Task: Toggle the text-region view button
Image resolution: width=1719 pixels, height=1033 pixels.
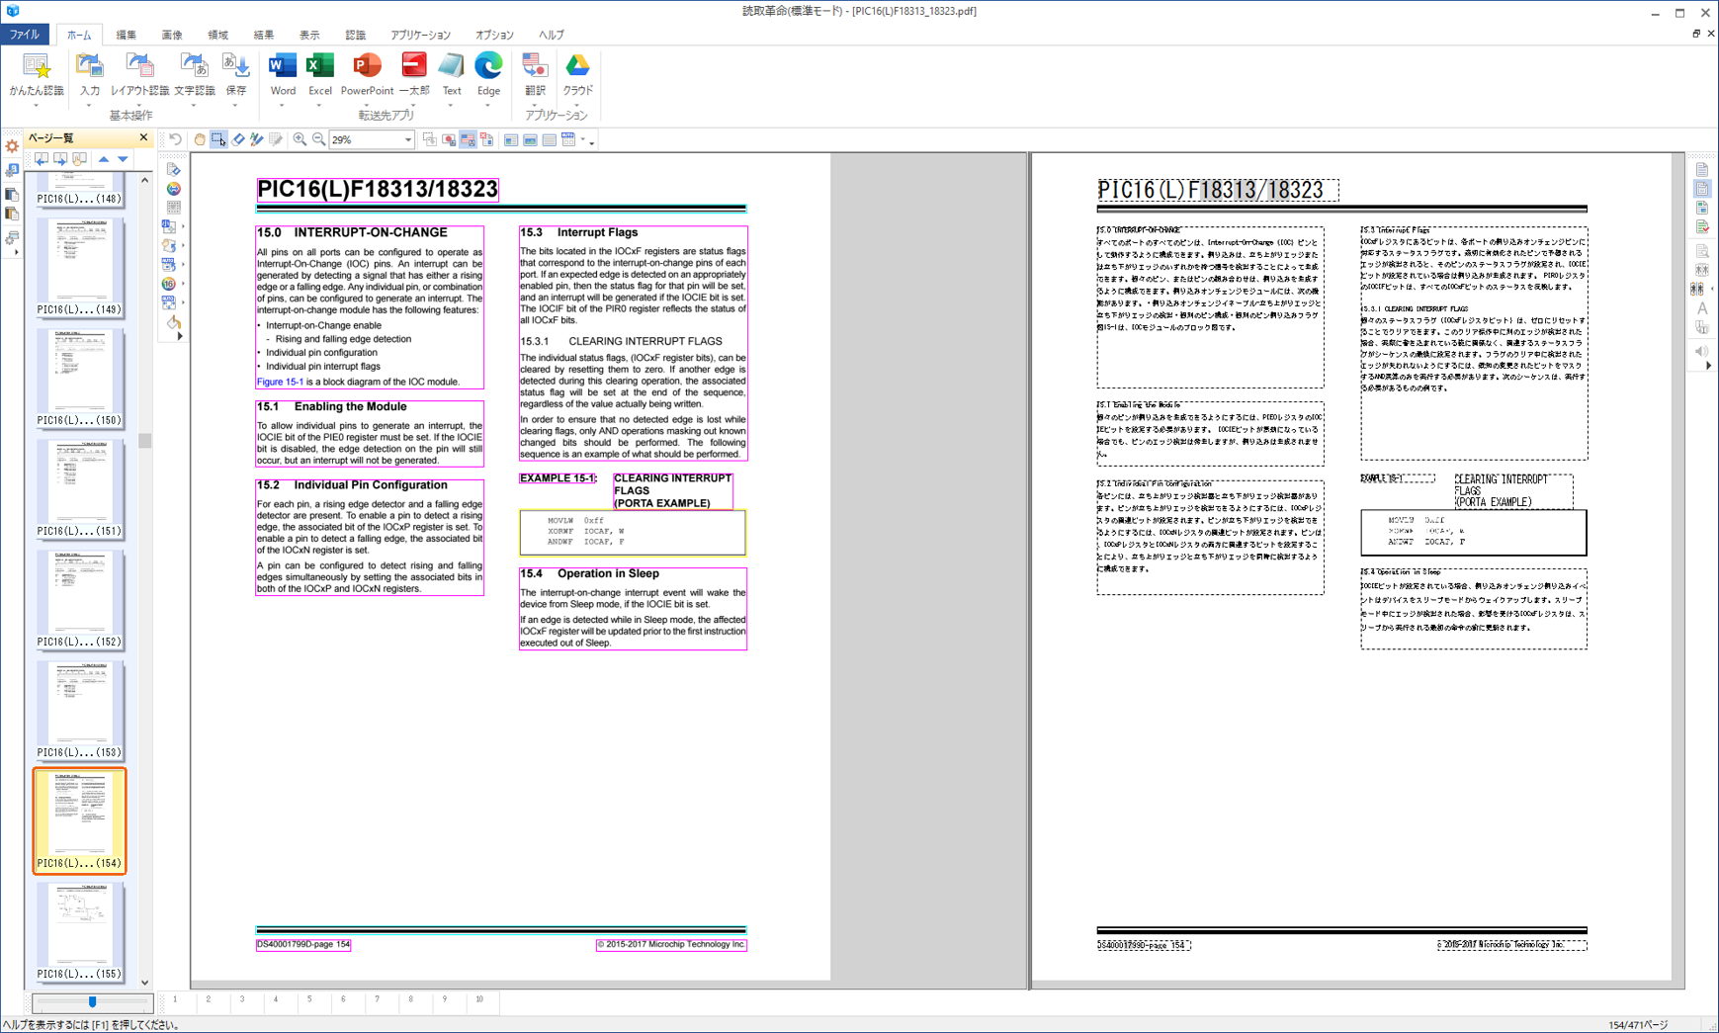Action: 511,139
